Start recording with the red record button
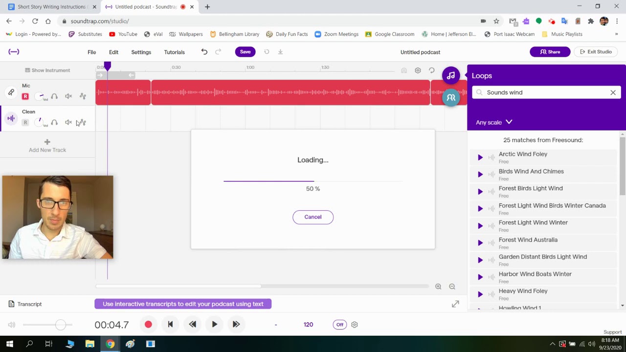The width and height of the screenshot is (626, 352). click(148, 325)
